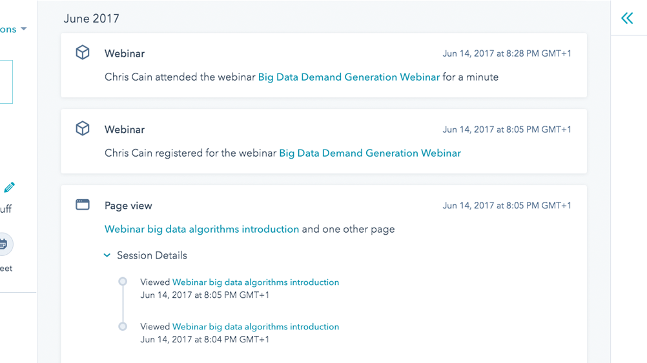The width and height of the screenshot is (647, 363).
Task: Click the round calendar meeting icon
Action: tap(4, 244)
